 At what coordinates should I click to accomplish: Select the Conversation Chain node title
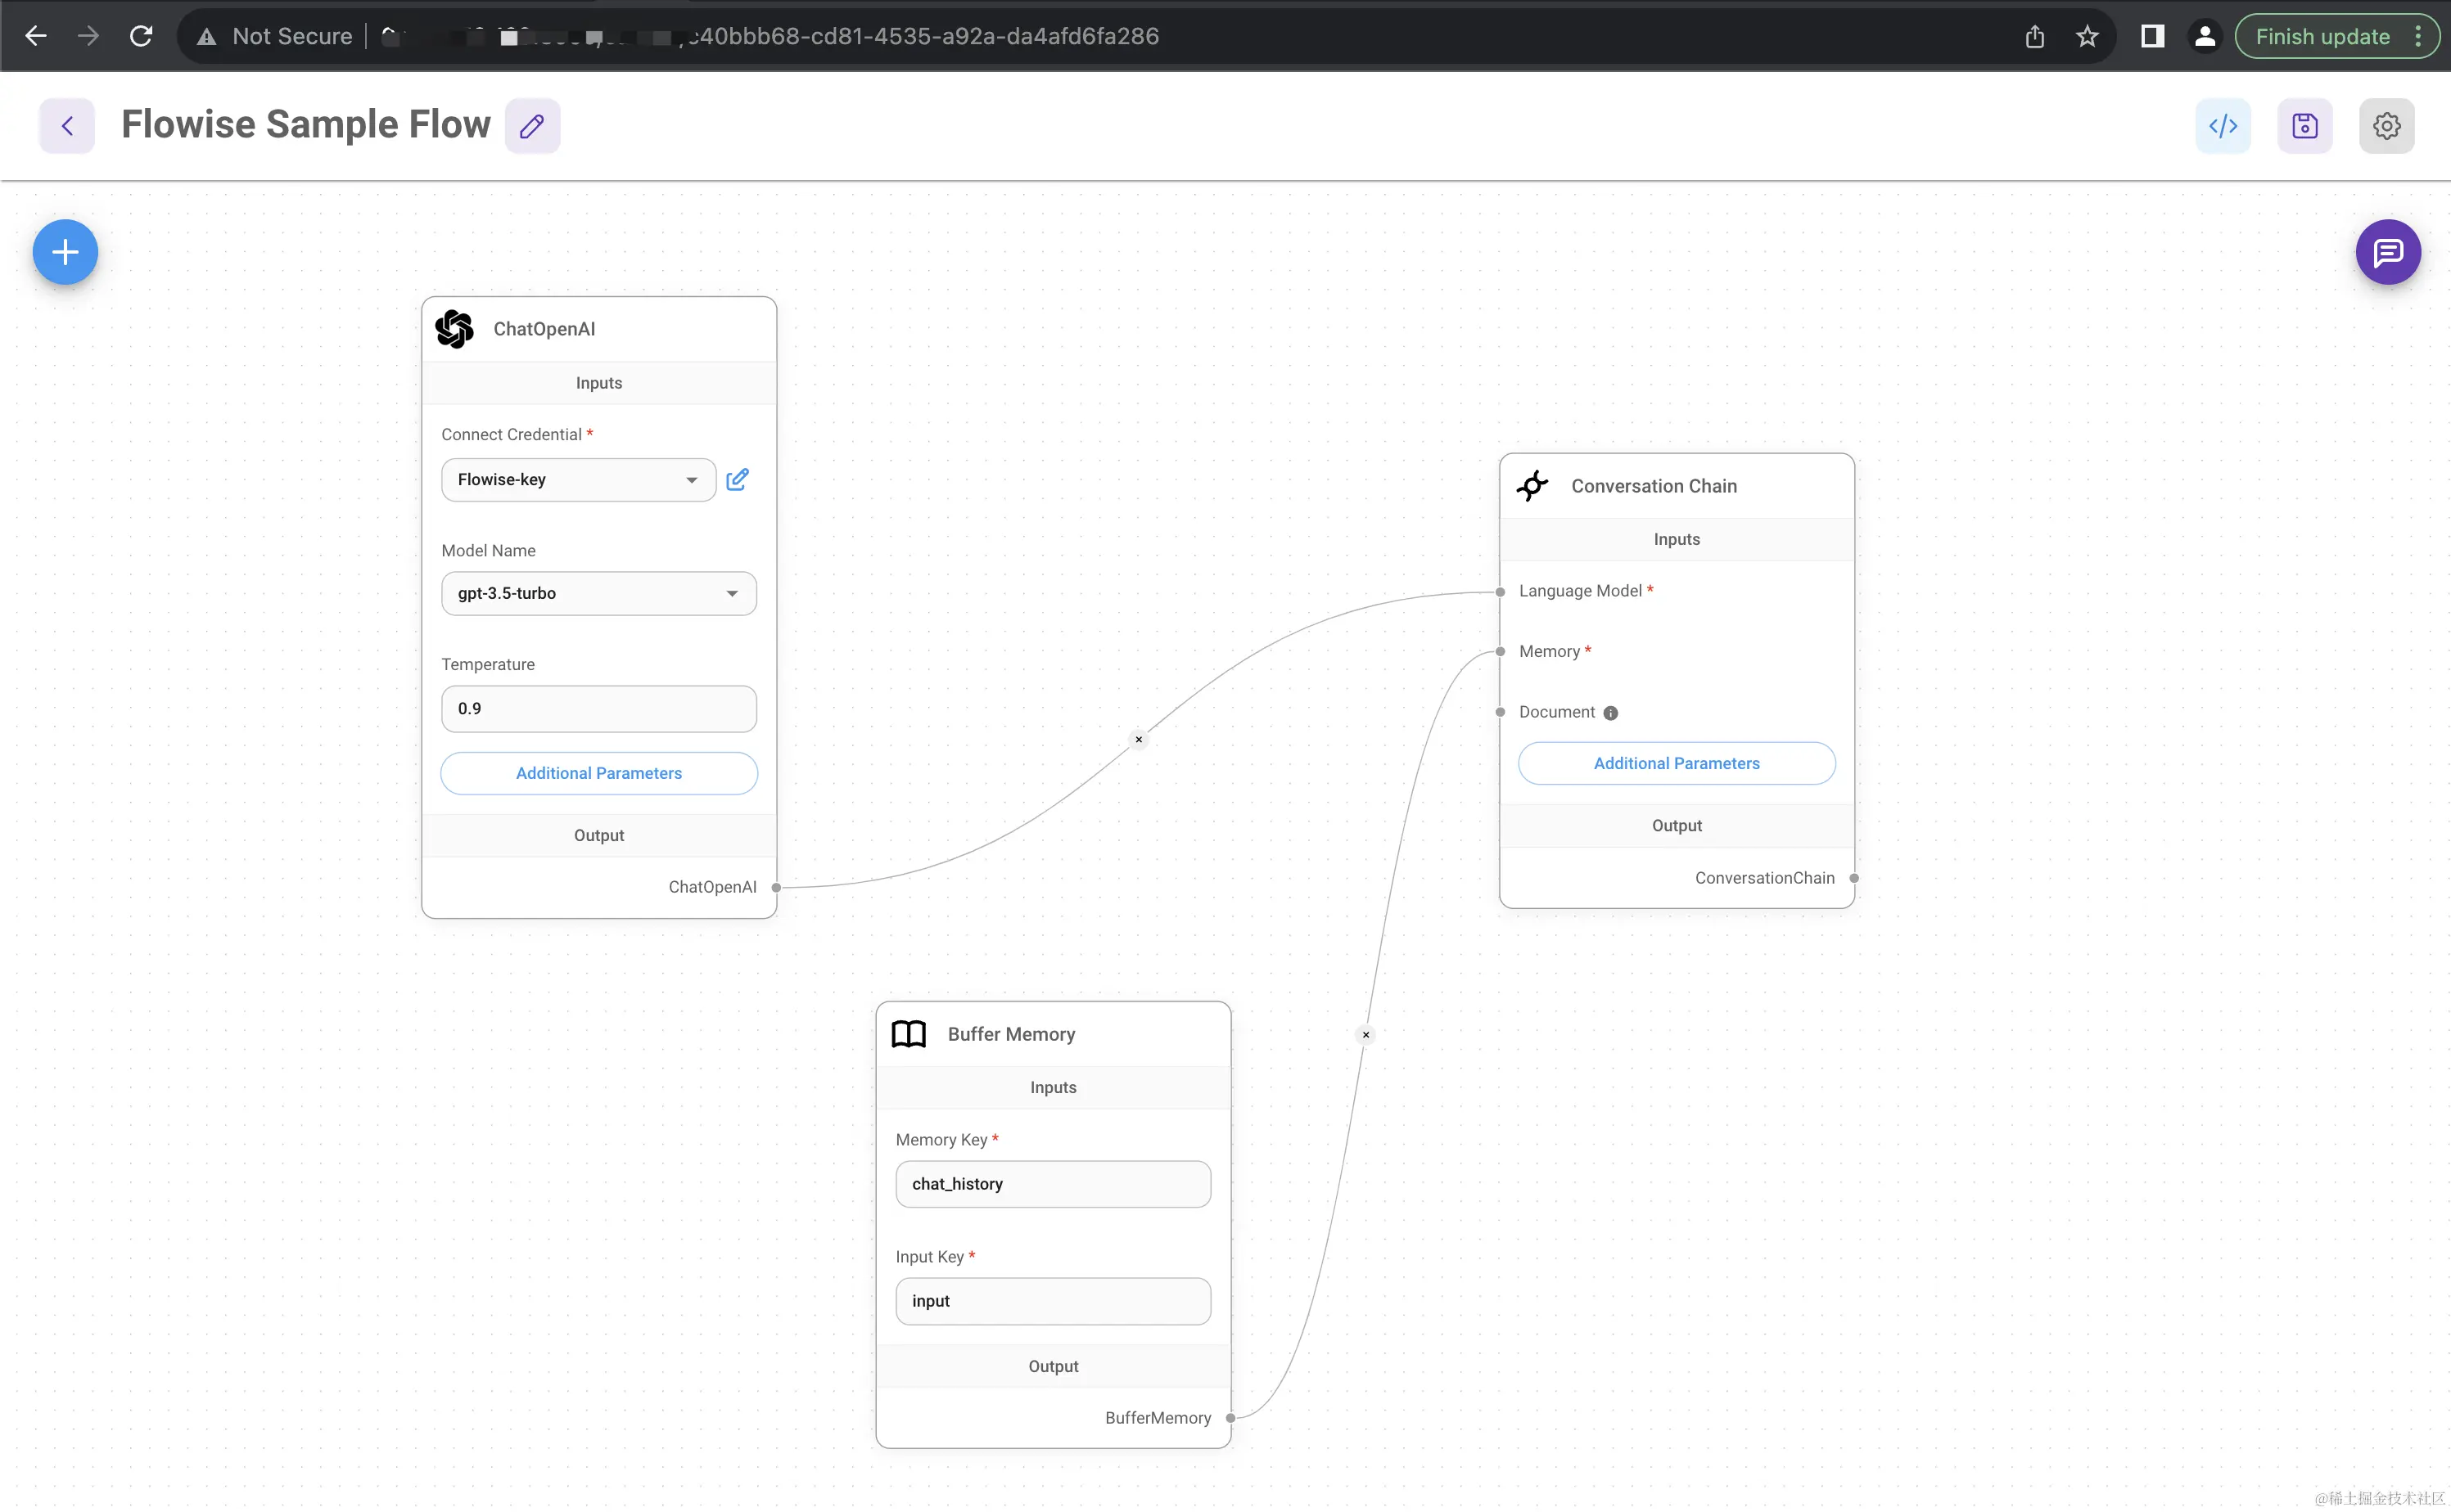coord(1654,486)
